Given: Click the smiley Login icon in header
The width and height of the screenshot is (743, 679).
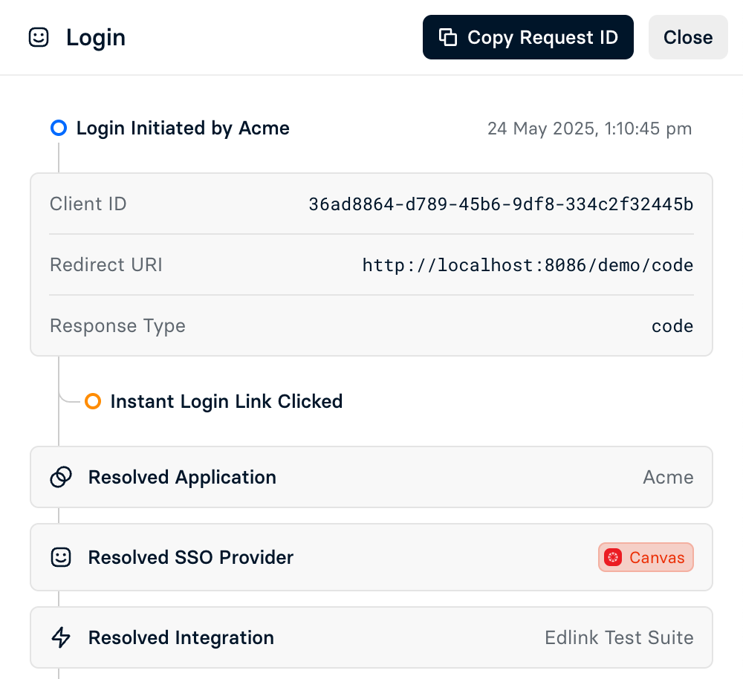Looking at the screenshot, I should click(x=39, y=37).
